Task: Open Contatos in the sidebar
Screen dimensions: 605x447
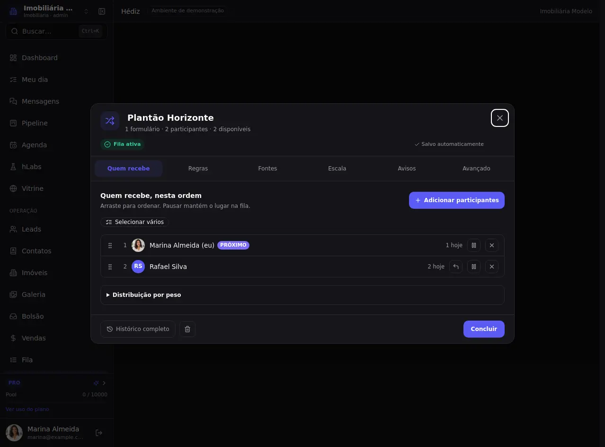Action: pos(56,251)
